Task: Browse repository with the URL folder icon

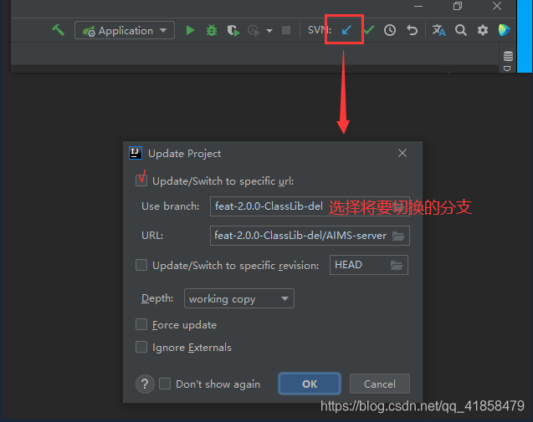Action: coord(398,236)
